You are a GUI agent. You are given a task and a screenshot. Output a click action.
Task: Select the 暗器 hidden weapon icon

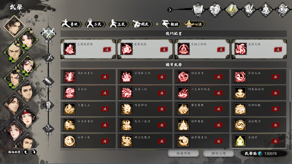point(48,129)
